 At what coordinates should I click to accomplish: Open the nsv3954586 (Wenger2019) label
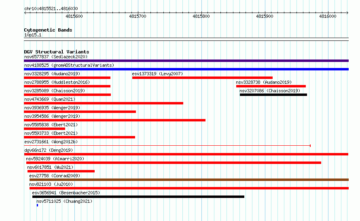[52, 116]
